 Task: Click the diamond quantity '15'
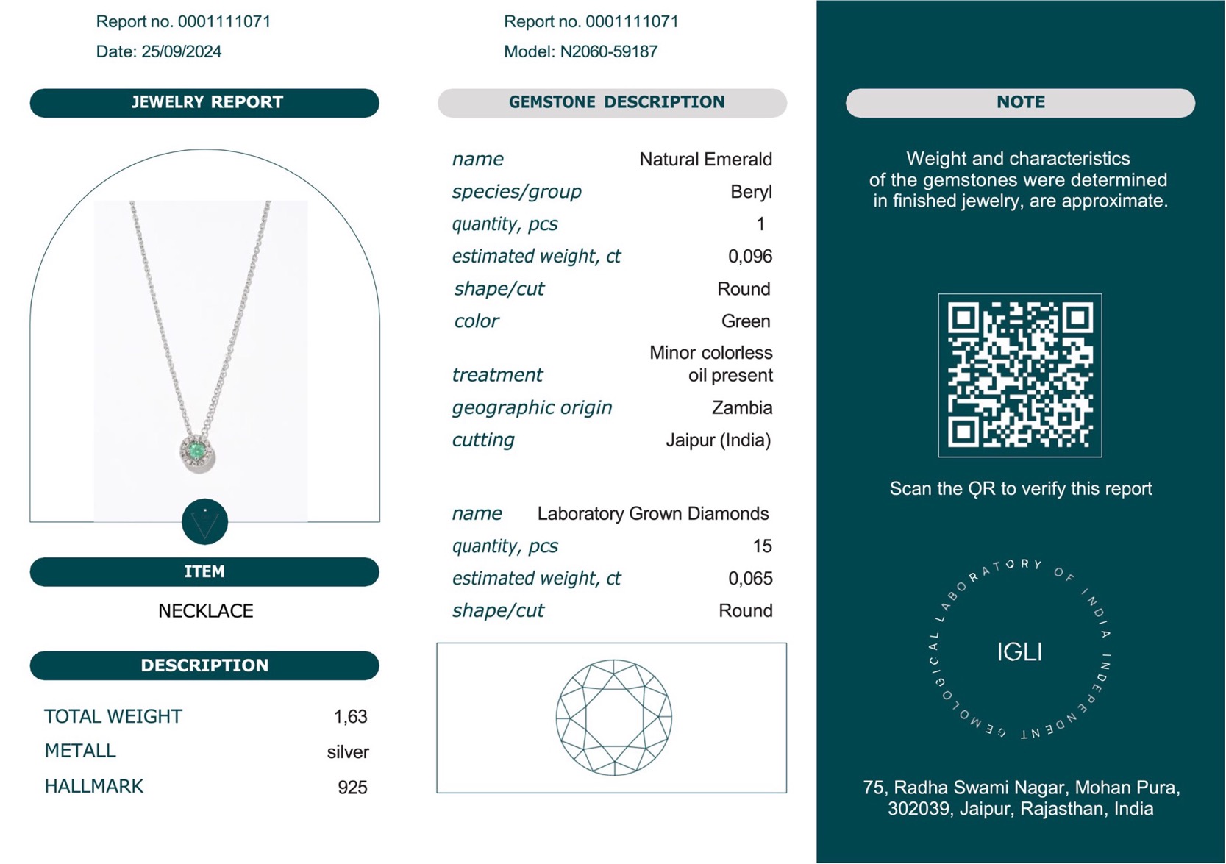762,546
